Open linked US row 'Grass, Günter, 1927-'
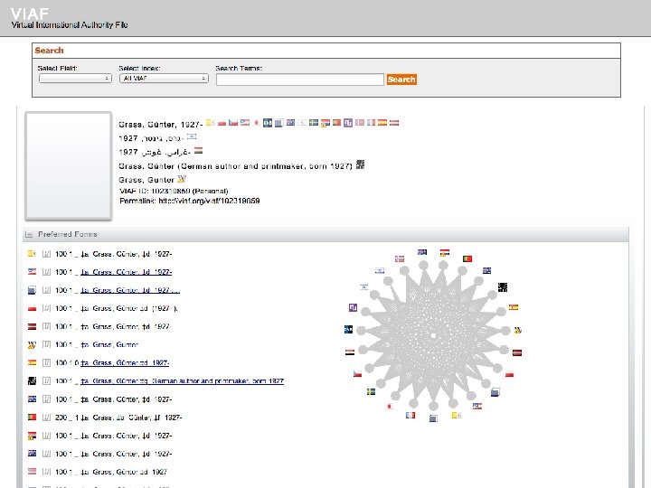The image size is (651, 488). [127, 272]
